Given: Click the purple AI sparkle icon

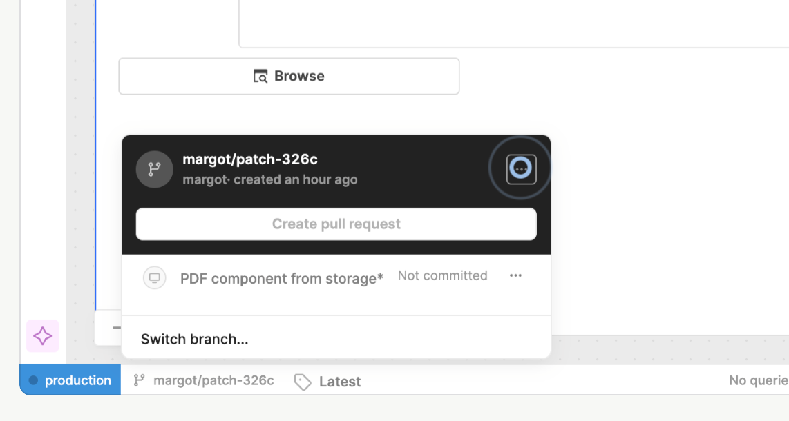Looking at the screenshot, I should click(42, 336).
